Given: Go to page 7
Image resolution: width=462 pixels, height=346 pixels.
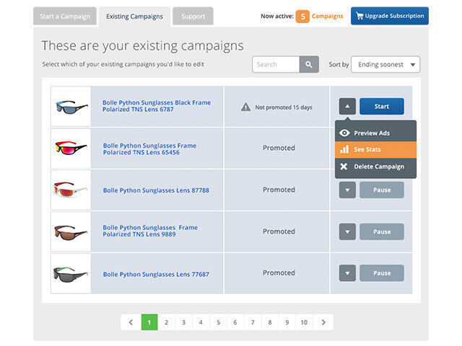Looking at the screenshot, I should pos(253,322).
